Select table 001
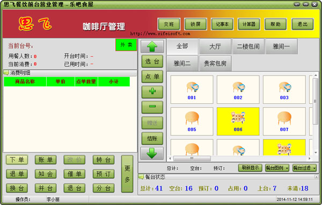 pos(192,89)
